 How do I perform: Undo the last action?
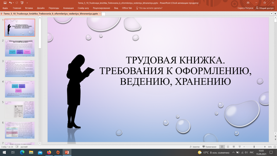pos(10,2)
